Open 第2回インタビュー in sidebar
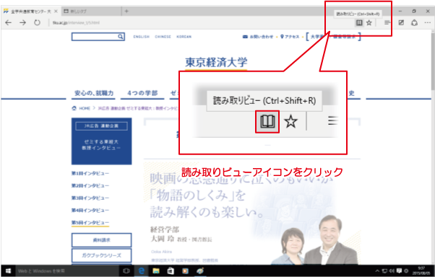Viewport: 435px width, 277px height. coord(90,185)
